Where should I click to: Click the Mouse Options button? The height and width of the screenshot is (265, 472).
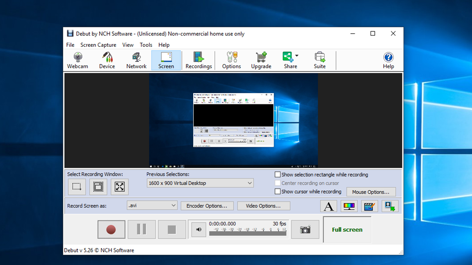[371, 192]
